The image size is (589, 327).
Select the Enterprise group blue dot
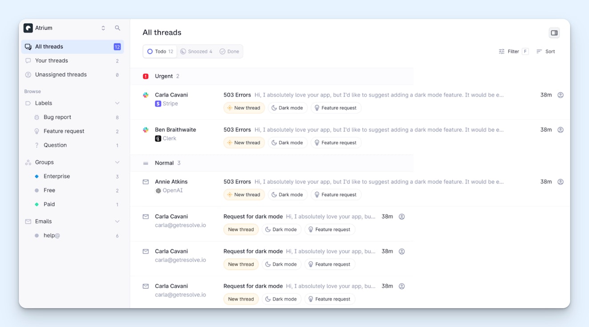37,177
